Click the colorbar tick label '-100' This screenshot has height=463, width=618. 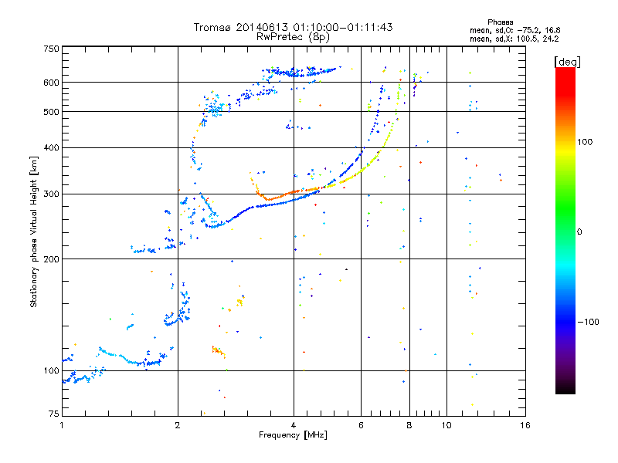[589, 322]
